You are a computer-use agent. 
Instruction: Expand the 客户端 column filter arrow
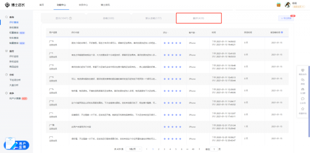click(195, 32)
